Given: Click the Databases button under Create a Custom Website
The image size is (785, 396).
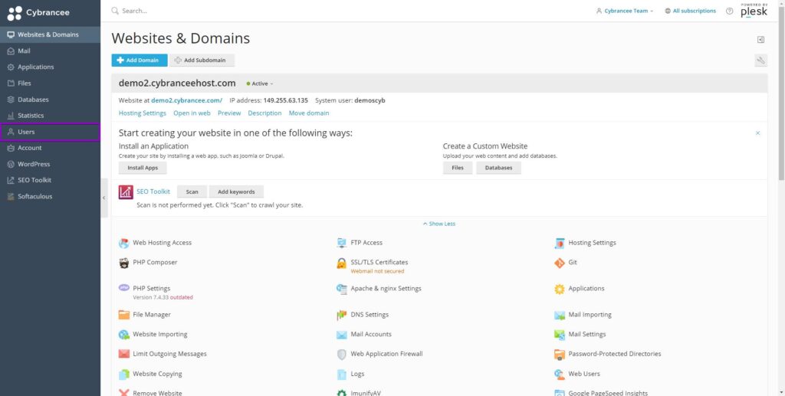Looking at the screenshot, I should coord(498,168).
